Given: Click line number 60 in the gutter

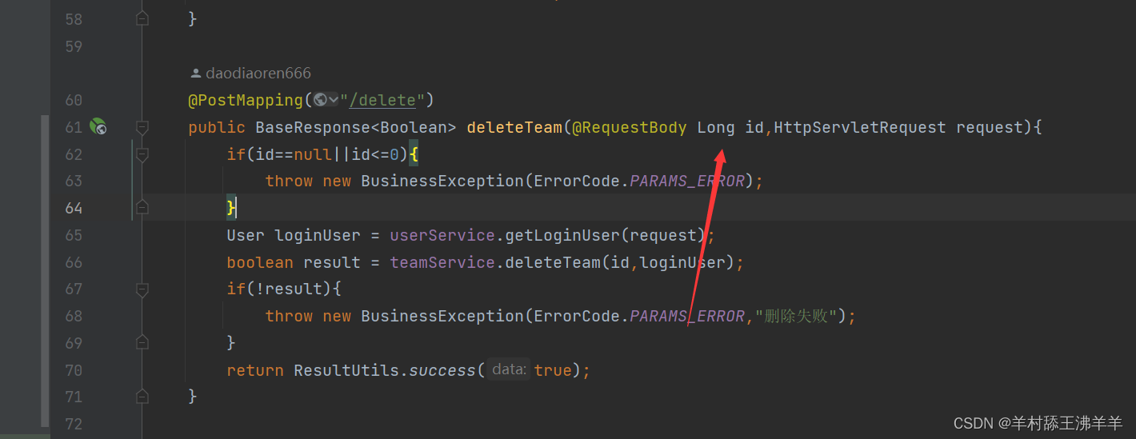Looking at the screenshot, I should 73,100.
